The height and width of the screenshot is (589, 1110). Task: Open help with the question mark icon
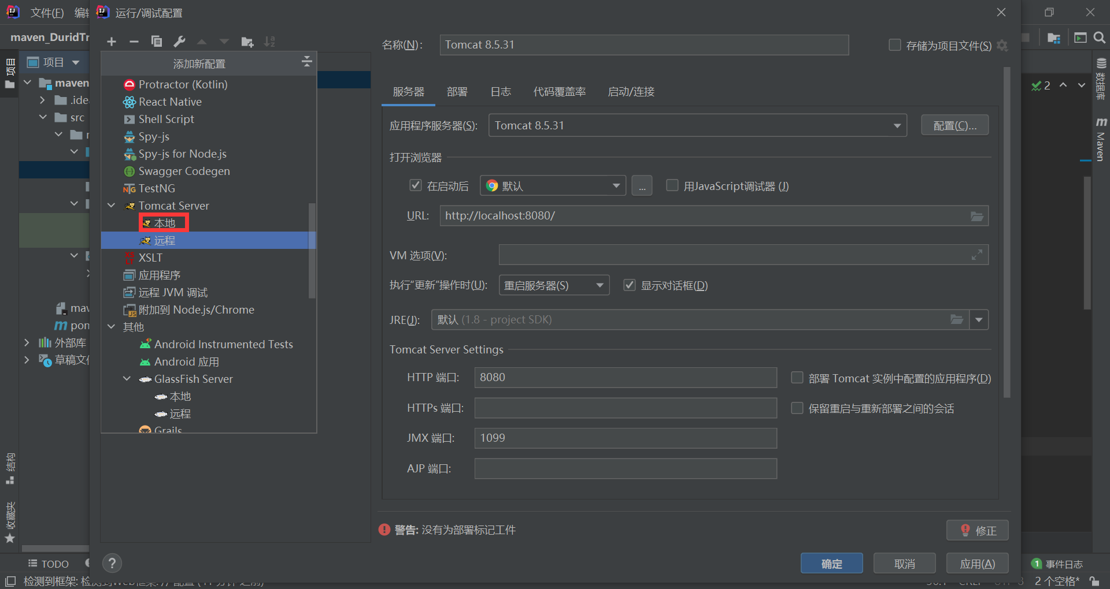(x=112, y=563)
